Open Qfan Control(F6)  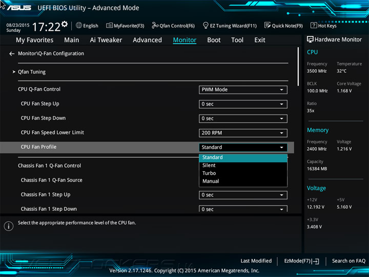pos(173,26)
